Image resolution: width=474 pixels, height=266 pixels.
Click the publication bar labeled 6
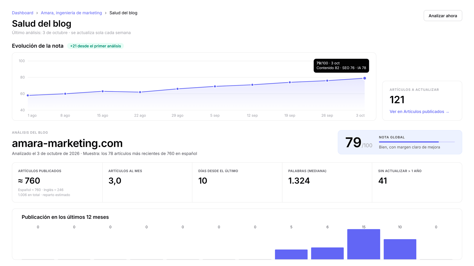(327, 253)
